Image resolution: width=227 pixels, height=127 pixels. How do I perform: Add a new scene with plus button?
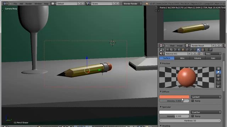coord(114,4)
